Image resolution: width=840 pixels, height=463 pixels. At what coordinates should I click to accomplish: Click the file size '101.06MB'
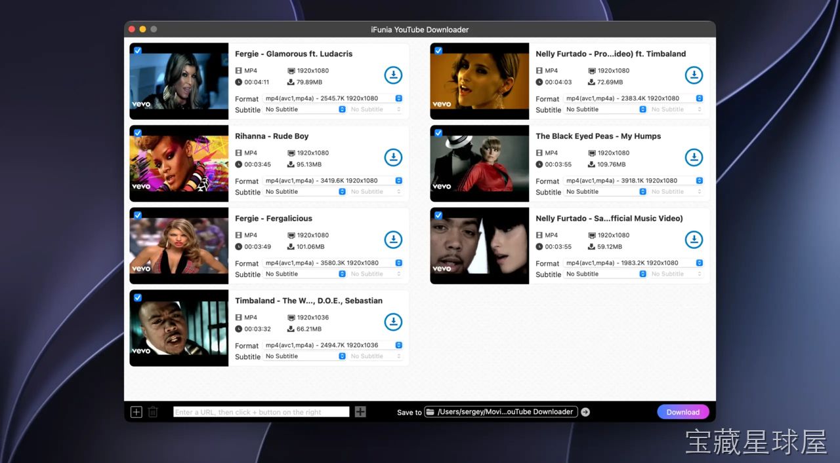310,247
